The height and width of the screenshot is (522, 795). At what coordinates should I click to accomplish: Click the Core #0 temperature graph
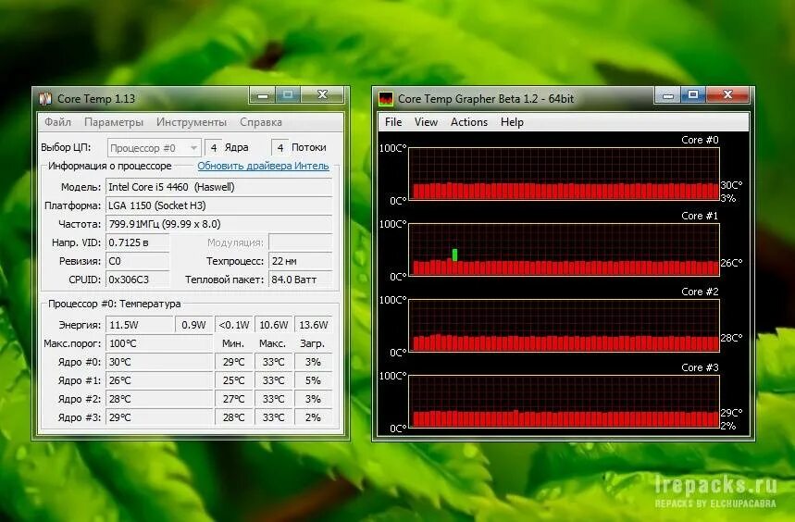tap(564, 174)
